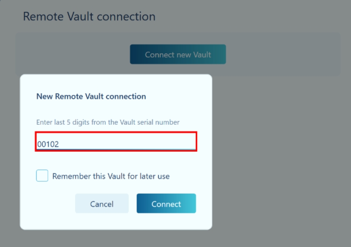Select the Remote Vault connection page heading
This screenshot has height=247, width=351.
click(x=89, y=17)
